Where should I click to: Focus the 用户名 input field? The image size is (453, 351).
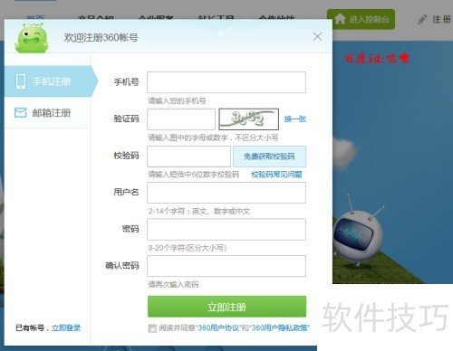[226, 193]
